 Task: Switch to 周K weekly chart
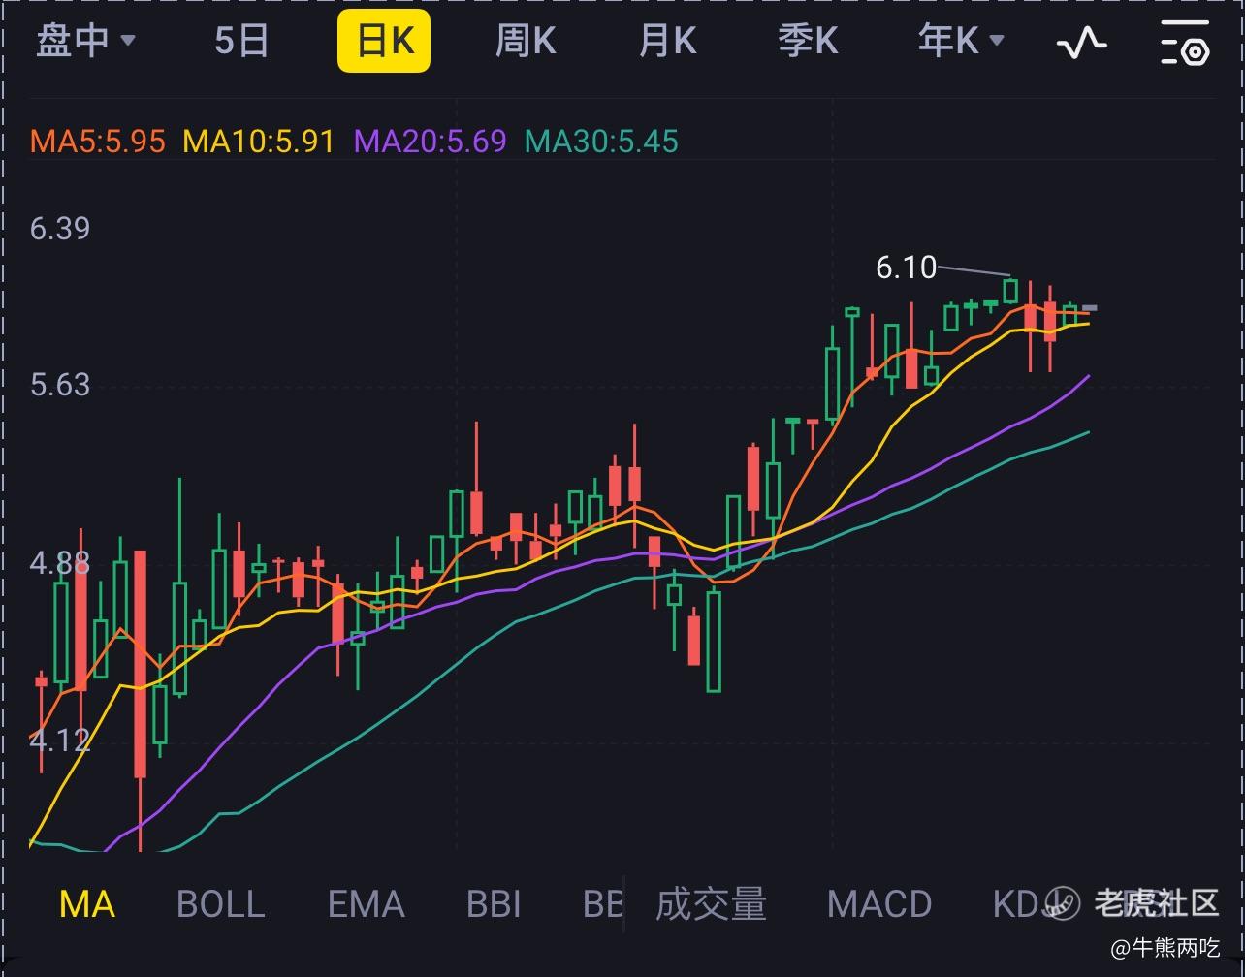pyautogui.click(x=526, y=42)
